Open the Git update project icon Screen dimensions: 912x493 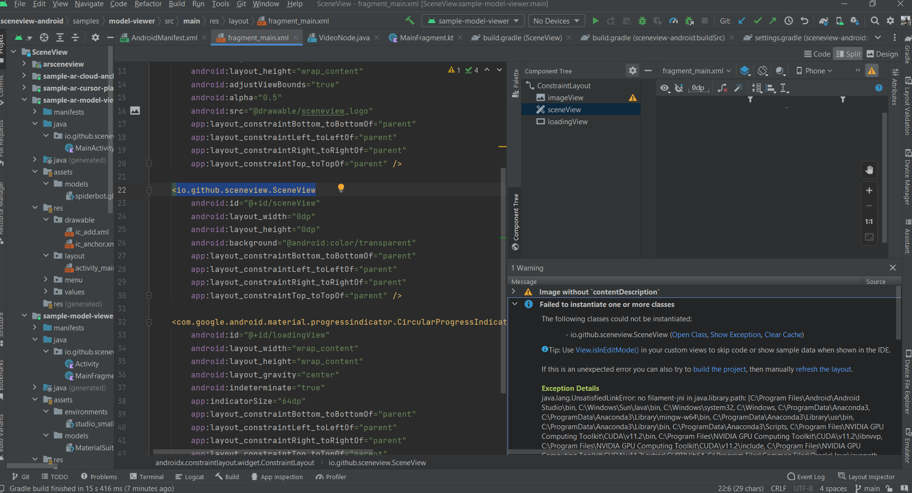pyautogui.click(x=742, y=21)
